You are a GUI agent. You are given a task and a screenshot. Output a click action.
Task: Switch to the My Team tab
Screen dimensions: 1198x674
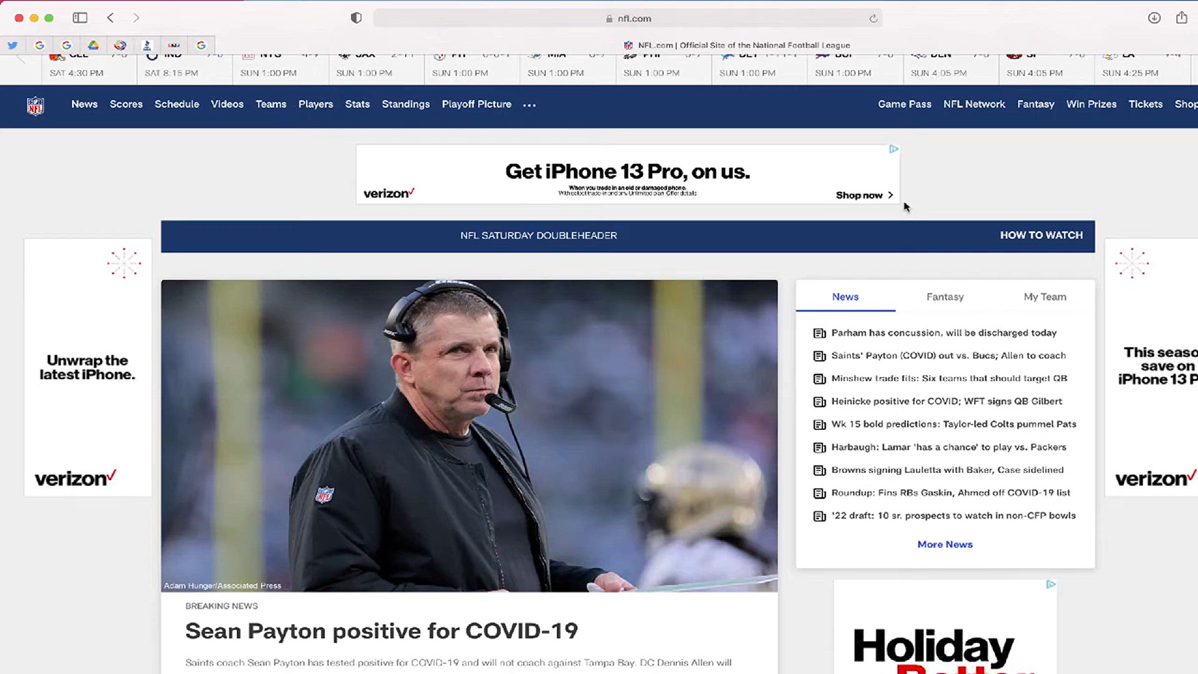click(1045, 297)
